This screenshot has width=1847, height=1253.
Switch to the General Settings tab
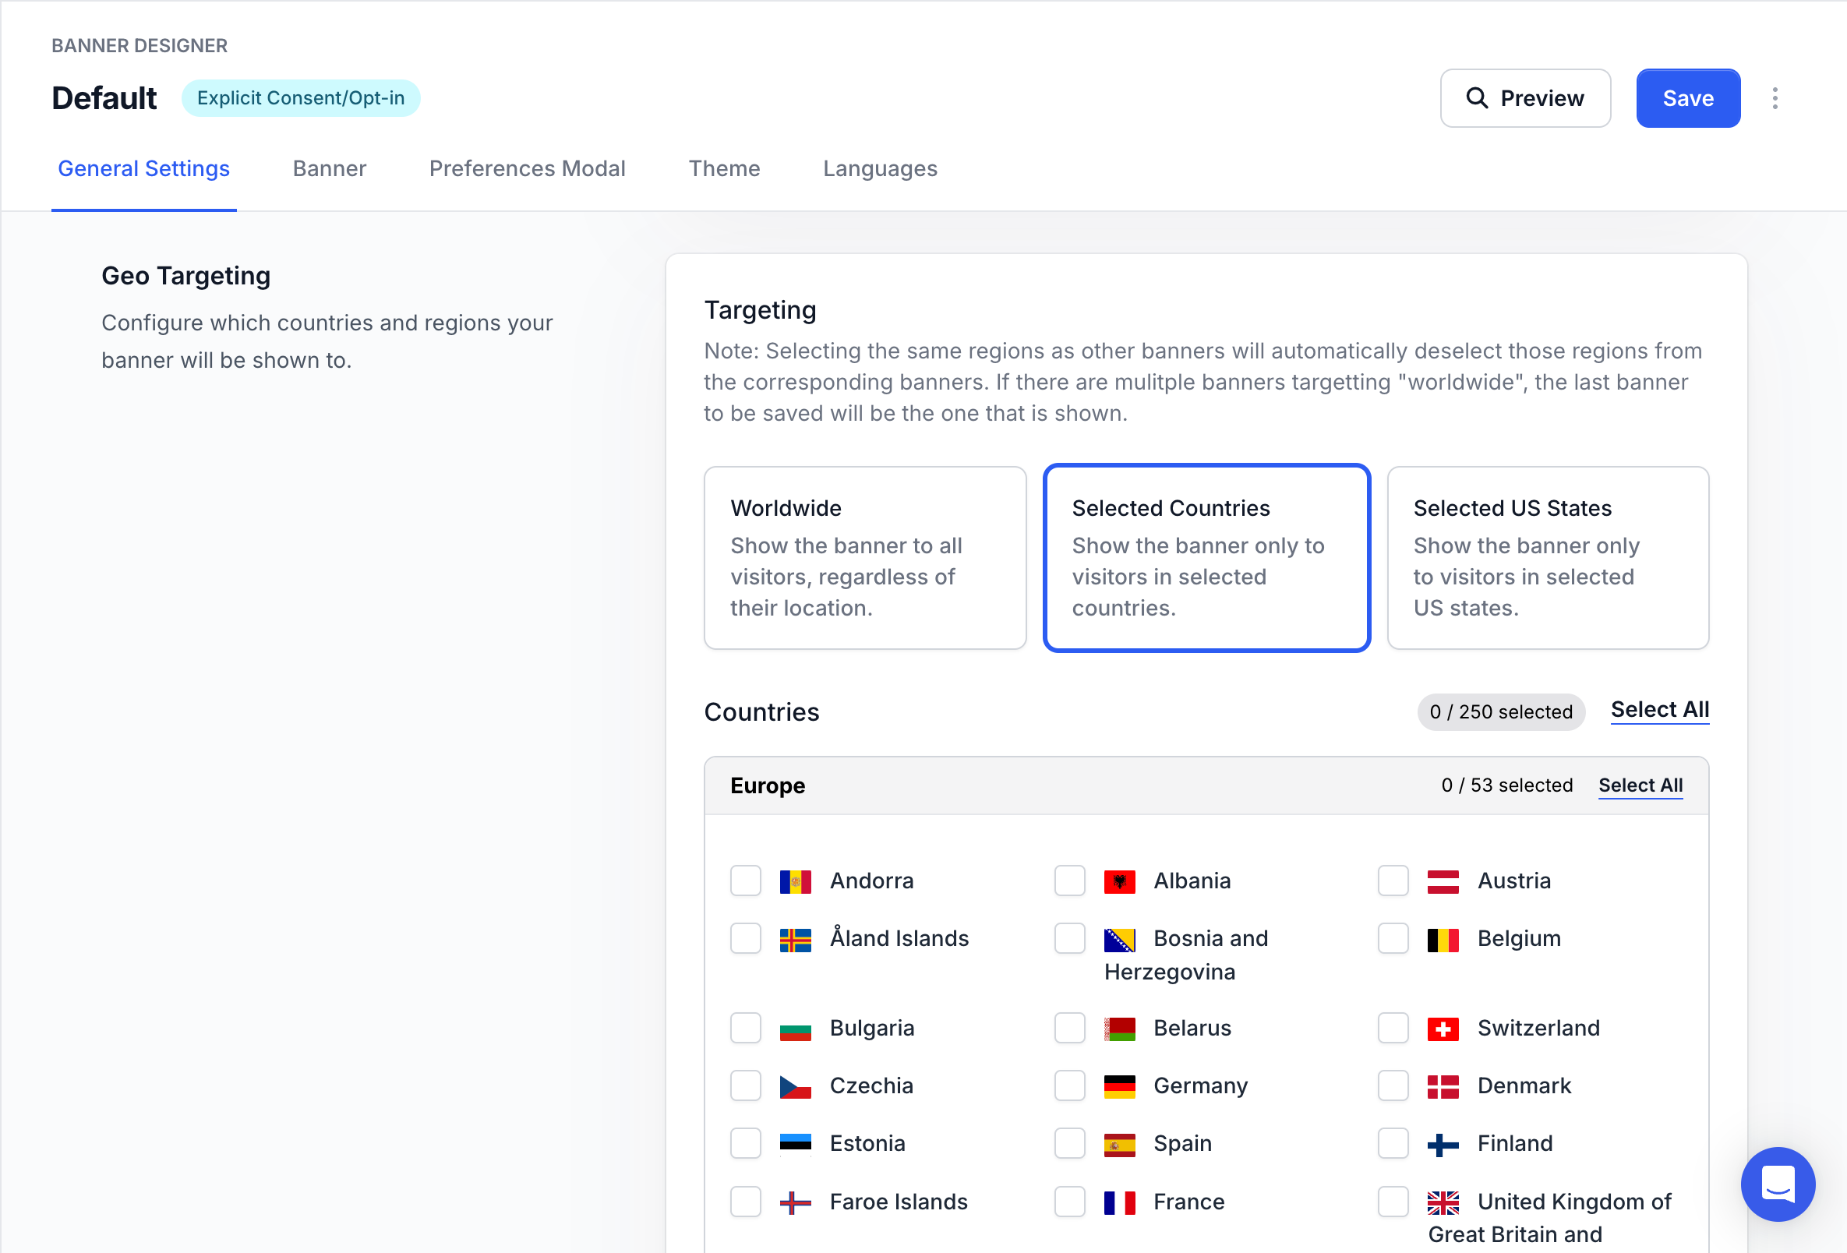pos(144,168)
